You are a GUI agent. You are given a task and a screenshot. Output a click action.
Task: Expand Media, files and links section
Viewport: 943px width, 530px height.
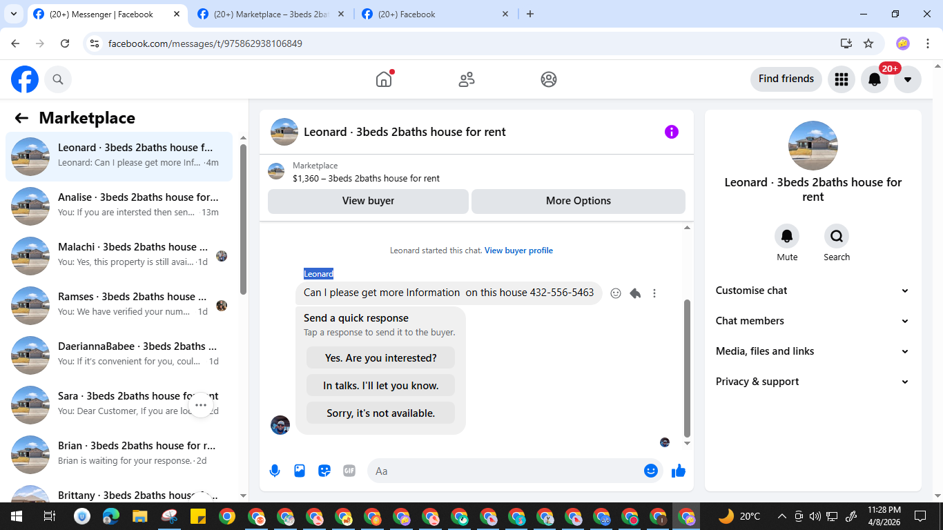[x=813, y=351]
